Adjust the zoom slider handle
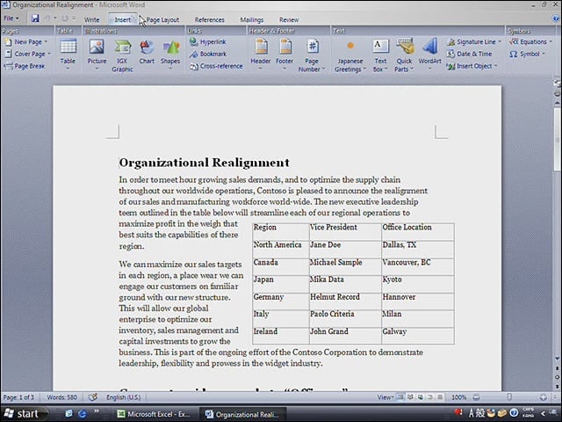Image resolution: width=562 pixels, height=422 pixels. click(x=509, y=397)
